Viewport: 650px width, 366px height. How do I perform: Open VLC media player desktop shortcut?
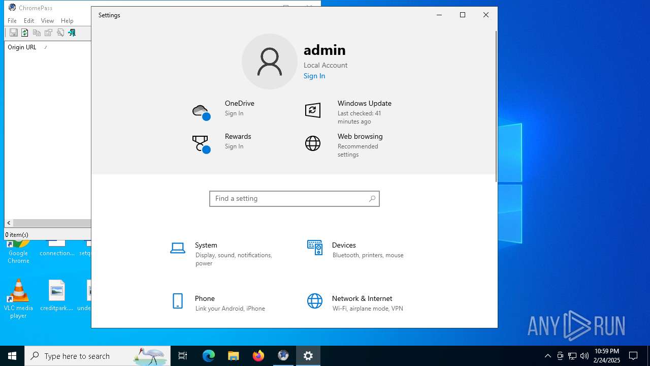pyautogui.click(x=18, y=299)
